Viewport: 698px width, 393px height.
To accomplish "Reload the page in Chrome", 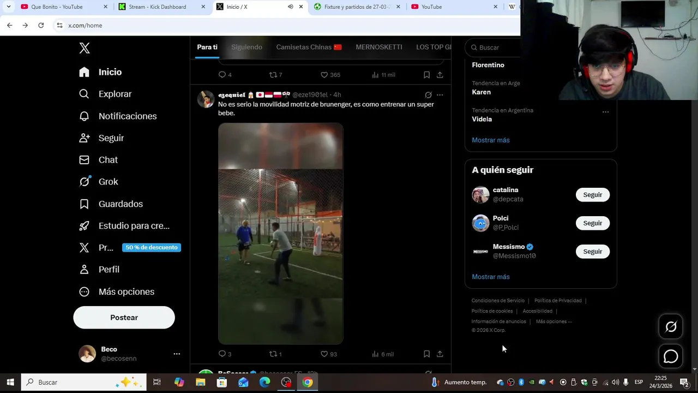I will pyautogui.click(x=41, y=25).
